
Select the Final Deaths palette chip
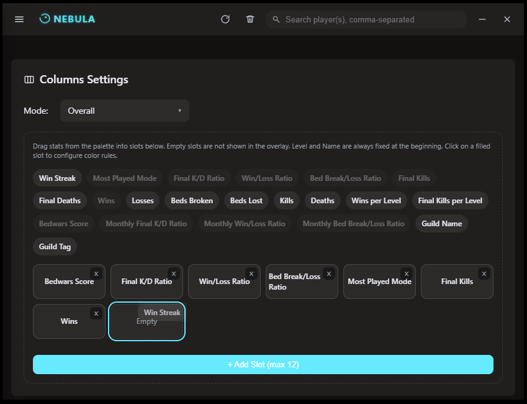coord(60,200)
